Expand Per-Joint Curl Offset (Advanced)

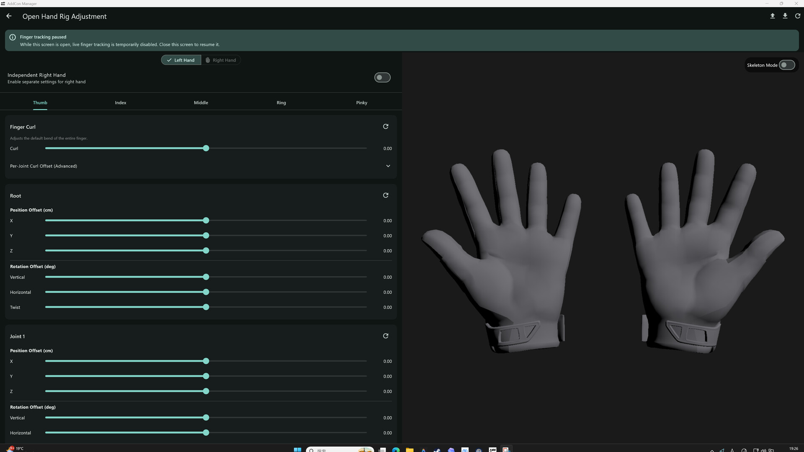coord(388,166)
